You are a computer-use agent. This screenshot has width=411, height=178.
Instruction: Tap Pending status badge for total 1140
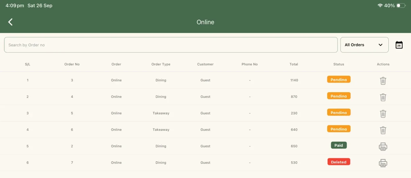[339, 79]
